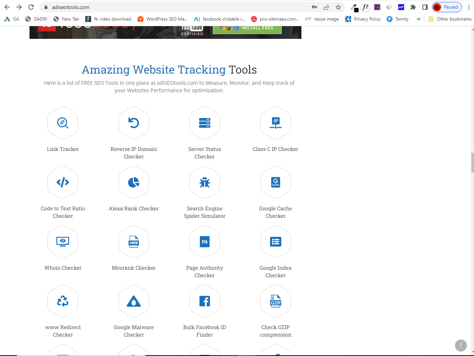Reload the page with refresh button

click(x=31, y=7)
